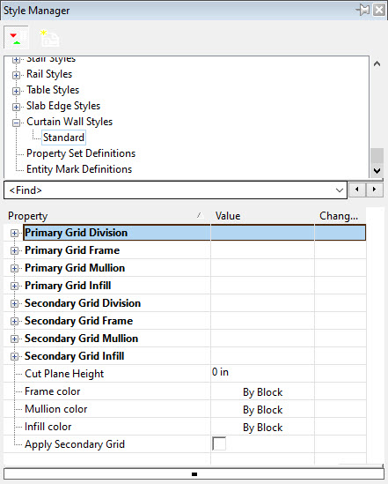The image size is (388, 484).
Task: Click the pin icon in the title bar
Action: pos(362,11)
